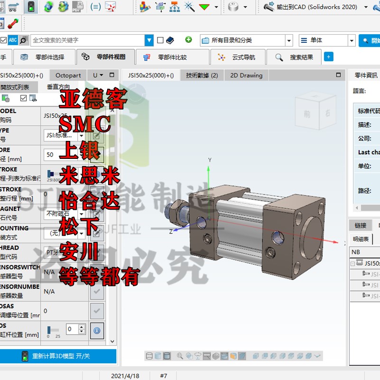Open the full-text search keyword dropdown
380x380 pixels.
pyautogui.click(x=149, y=40)
